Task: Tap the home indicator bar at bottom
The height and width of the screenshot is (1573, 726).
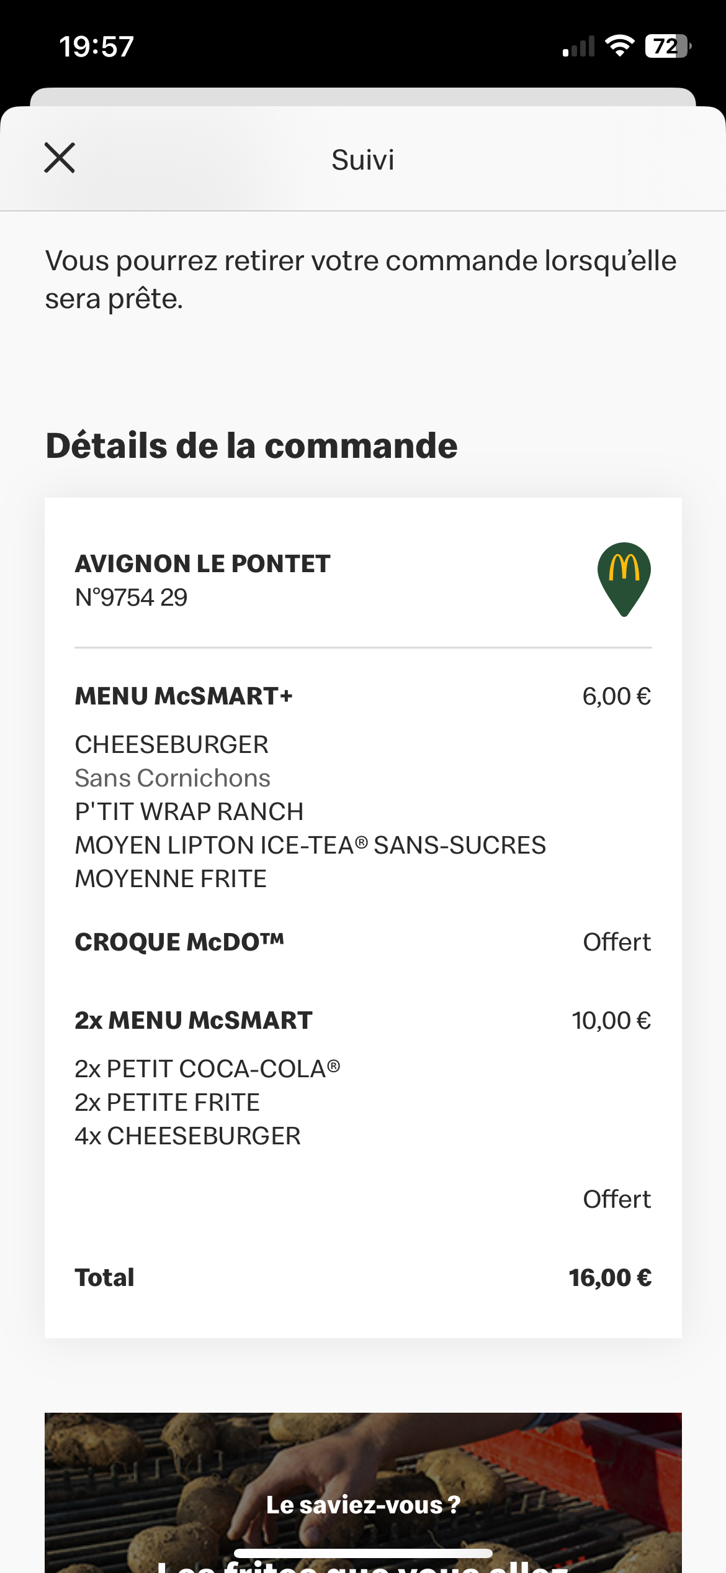Action: (x=363, y=1553)
